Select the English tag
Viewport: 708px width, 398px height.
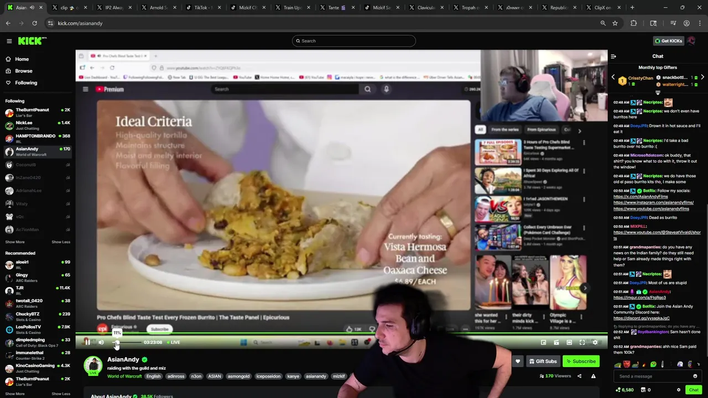(153, 376)
